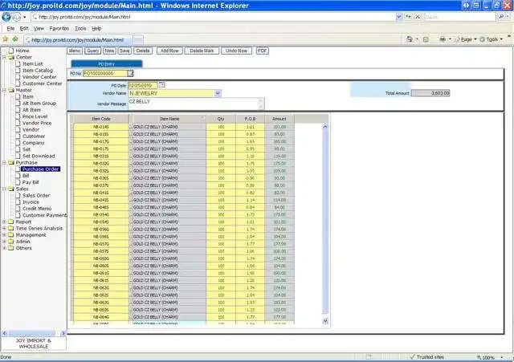Click the Add Row button
The height and width of the screenshot is (362, 514).
169,51
